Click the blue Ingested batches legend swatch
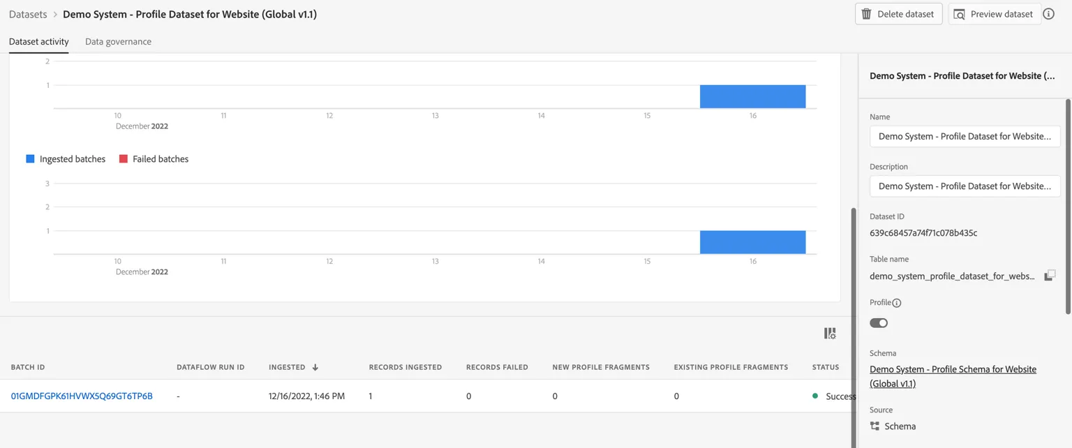This screenshot has width=1072, height=448. coord(30,159)
